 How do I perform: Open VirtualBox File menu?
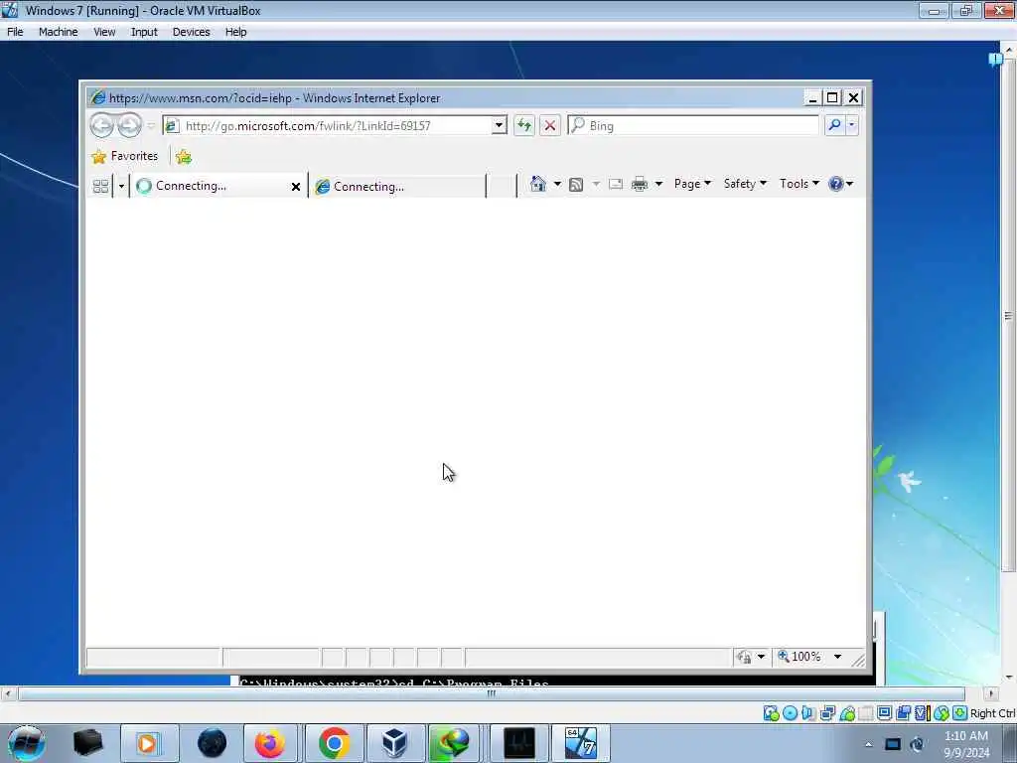pyautogui.click(x=15, y=32)
